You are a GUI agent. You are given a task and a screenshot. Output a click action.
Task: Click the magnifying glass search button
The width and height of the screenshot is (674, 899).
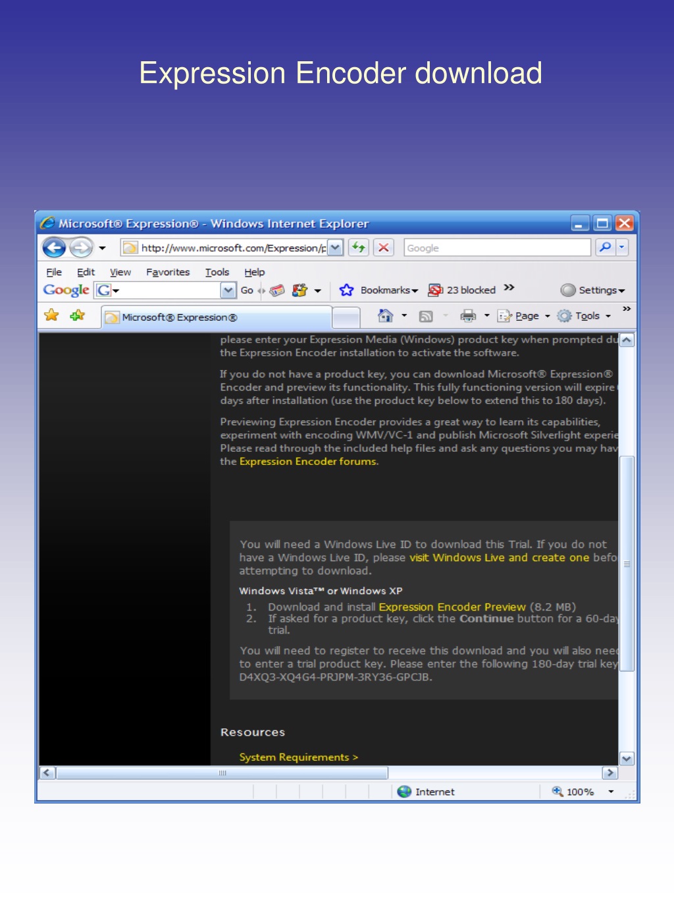[x=605, y=248]
